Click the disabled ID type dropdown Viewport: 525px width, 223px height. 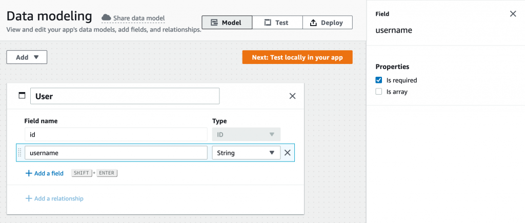246,135
